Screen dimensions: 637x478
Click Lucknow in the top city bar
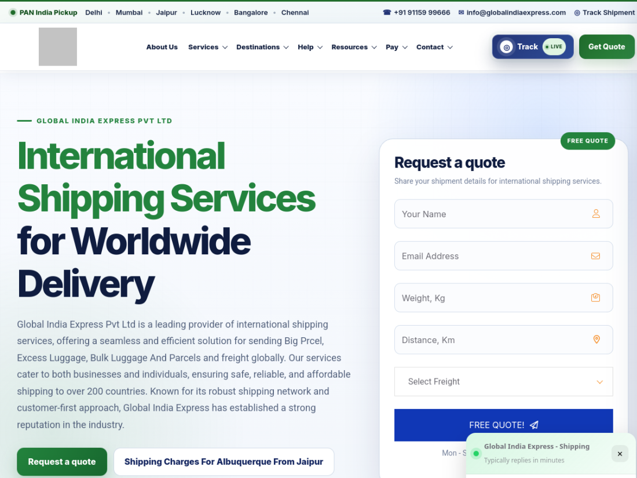click(x=205, y=13)
